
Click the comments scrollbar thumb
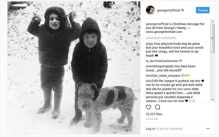point(212,38)
